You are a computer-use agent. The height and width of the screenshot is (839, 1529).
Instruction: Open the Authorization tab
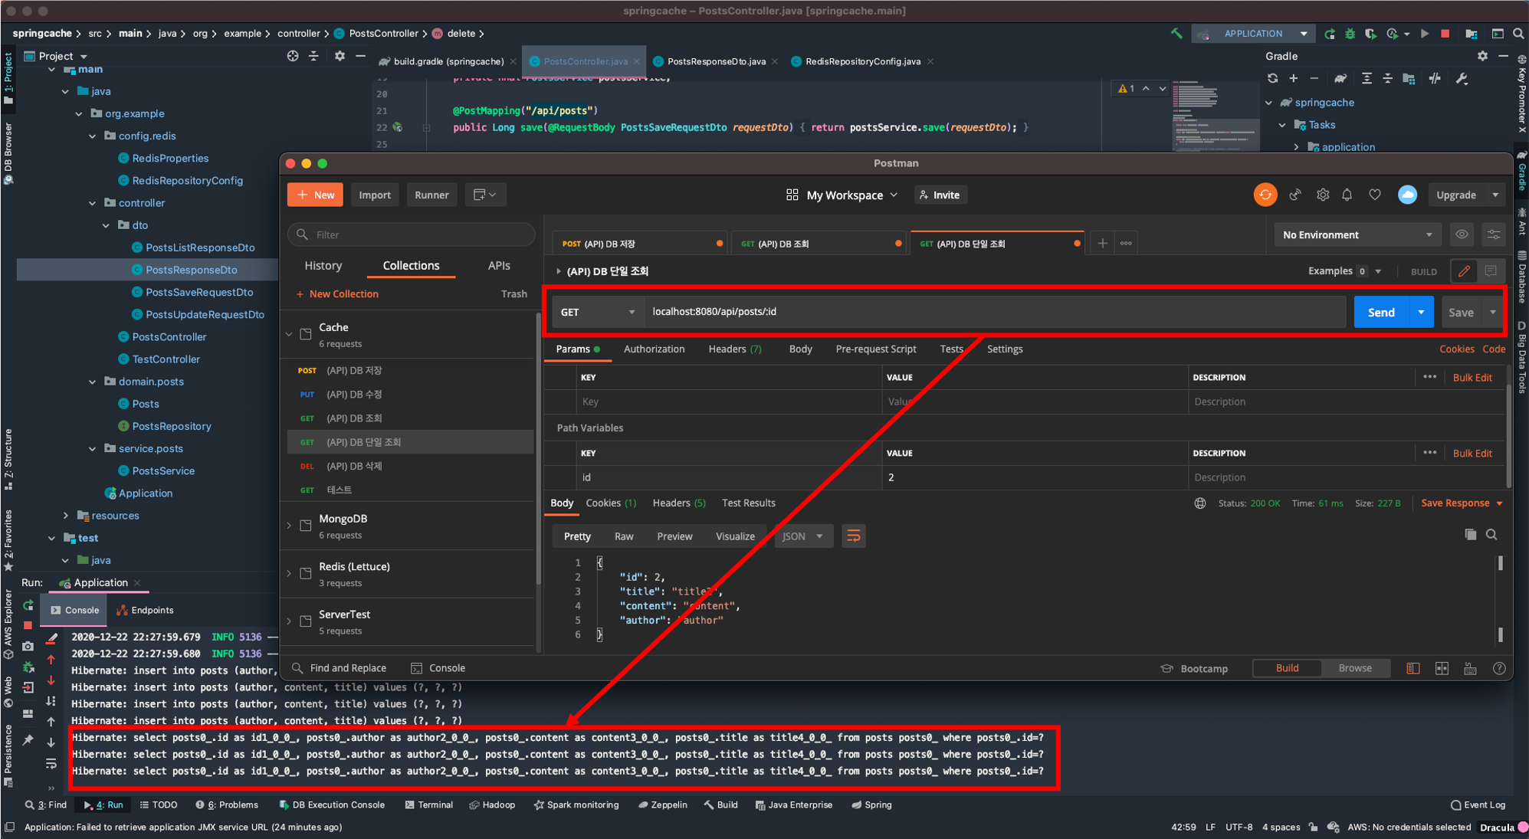click(654, 349)
